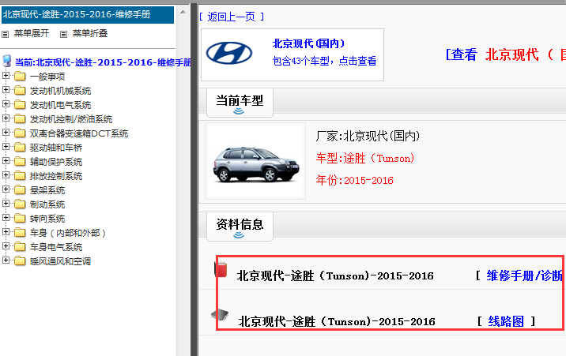The width and height of the screenshot is (566, 356).
Task: Expand the 发动机机械系统 tree node
Action: pos(6,89)
